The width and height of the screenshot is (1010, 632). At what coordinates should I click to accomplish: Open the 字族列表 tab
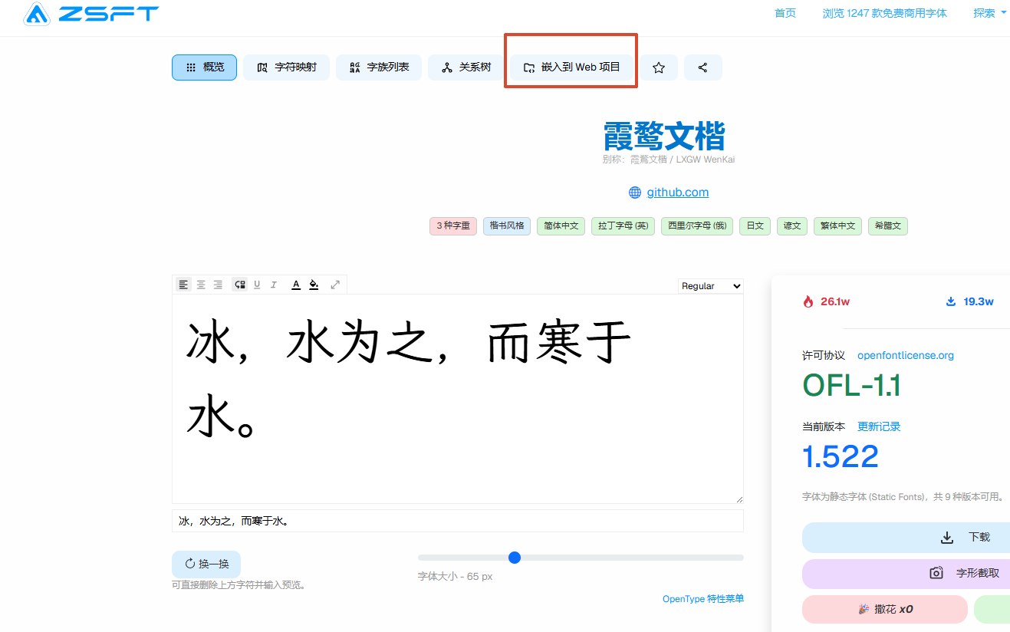(x=379, y=67)
